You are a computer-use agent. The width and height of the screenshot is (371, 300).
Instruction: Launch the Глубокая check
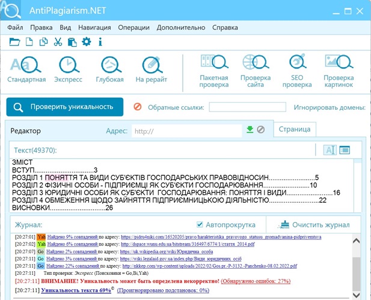(x=110, y=70)
